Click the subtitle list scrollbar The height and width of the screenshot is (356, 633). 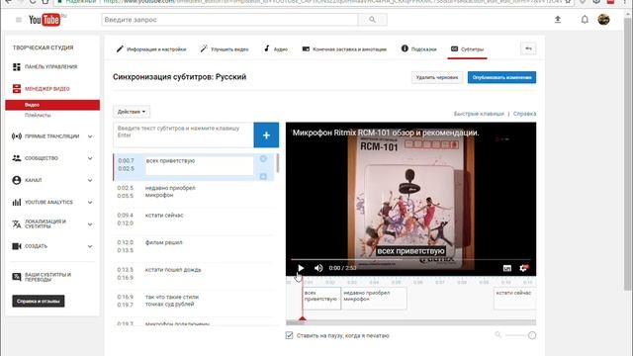click(x=277, y=163)
